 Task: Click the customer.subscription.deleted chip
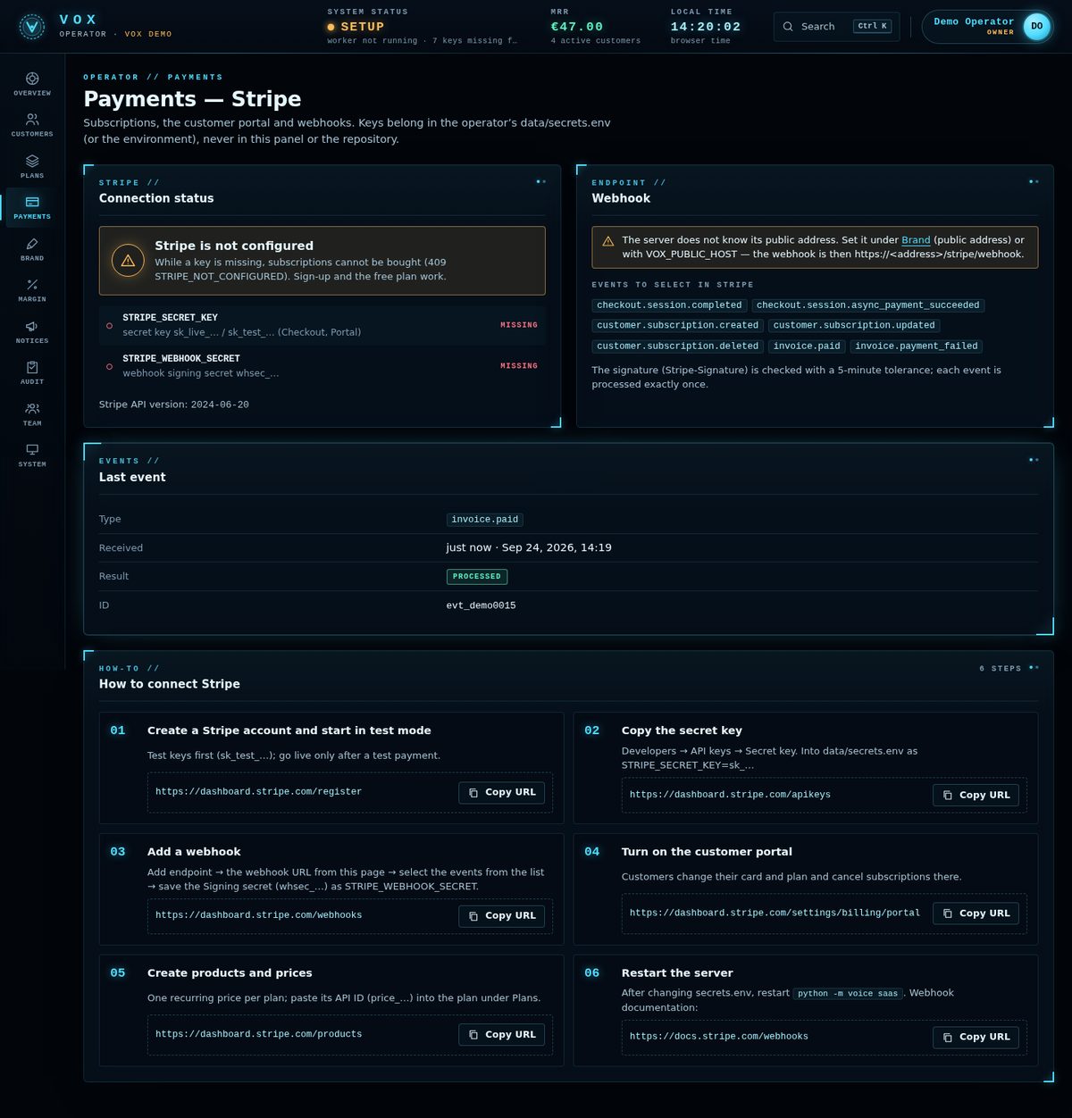(677, 346)
